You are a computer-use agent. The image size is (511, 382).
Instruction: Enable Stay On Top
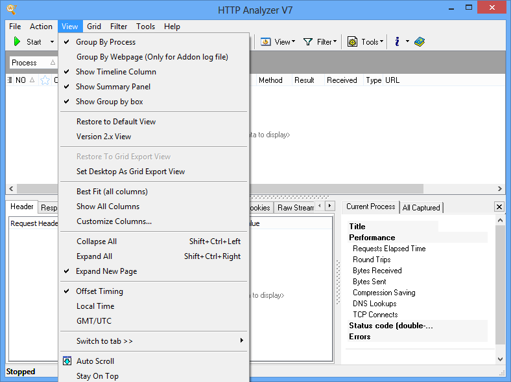pyautogui.click(x=154, y=376)
